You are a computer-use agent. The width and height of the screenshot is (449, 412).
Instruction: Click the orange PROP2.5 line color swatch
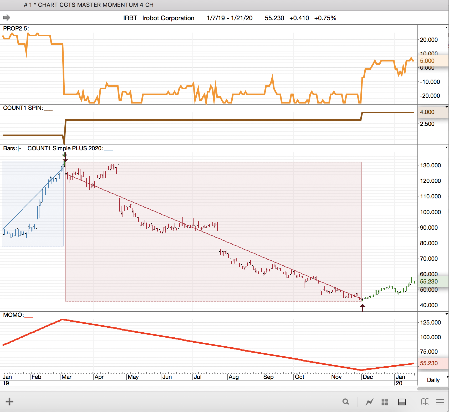tap(34, 31)
